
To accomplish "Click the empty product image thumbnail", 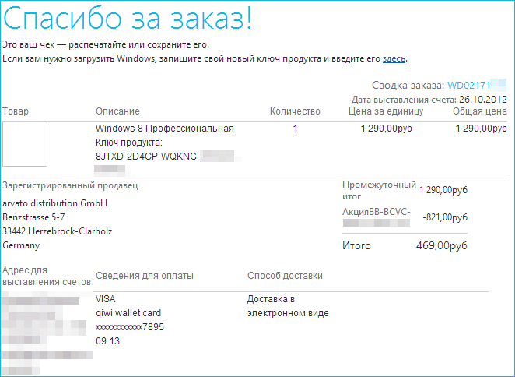I will tap(25, 144).
